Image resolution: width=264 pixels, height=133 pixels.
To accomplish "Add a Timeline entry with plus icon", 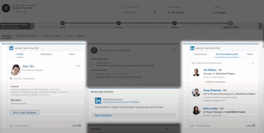I will point(167,129).
